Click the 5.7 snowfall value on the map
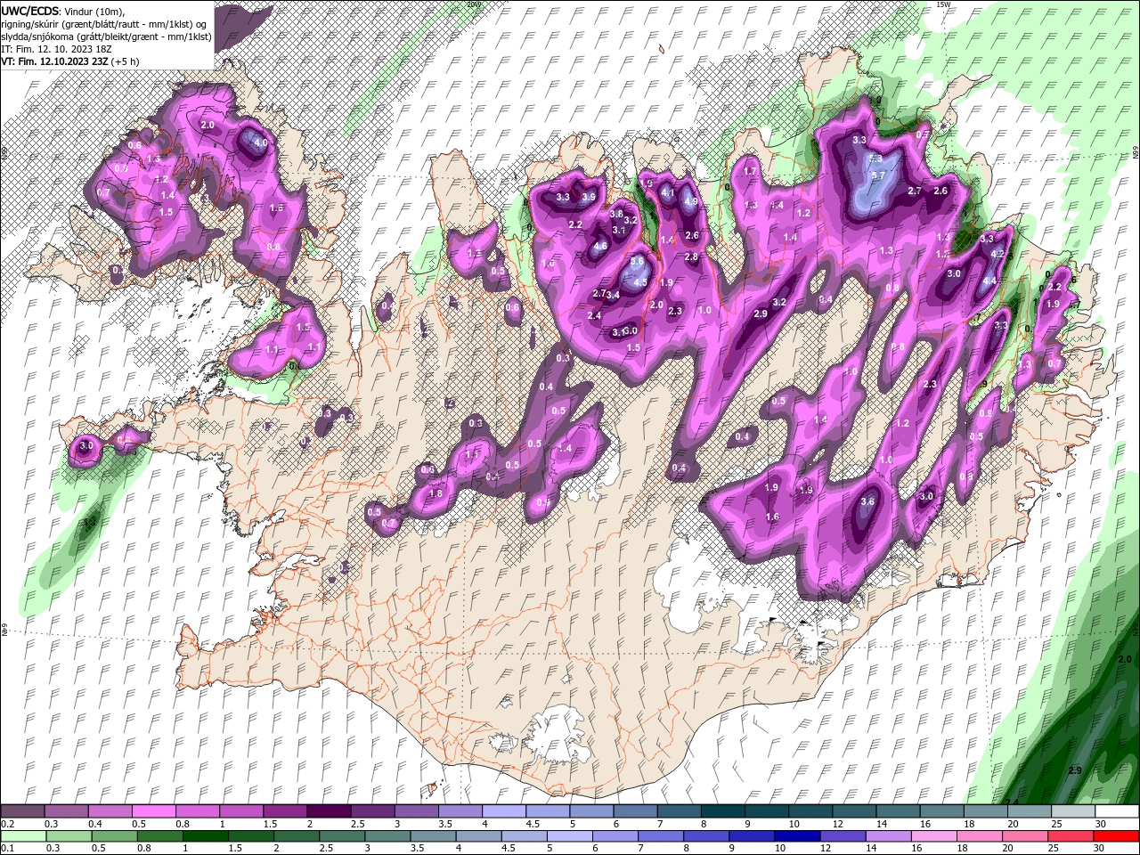 click(877, 175)
